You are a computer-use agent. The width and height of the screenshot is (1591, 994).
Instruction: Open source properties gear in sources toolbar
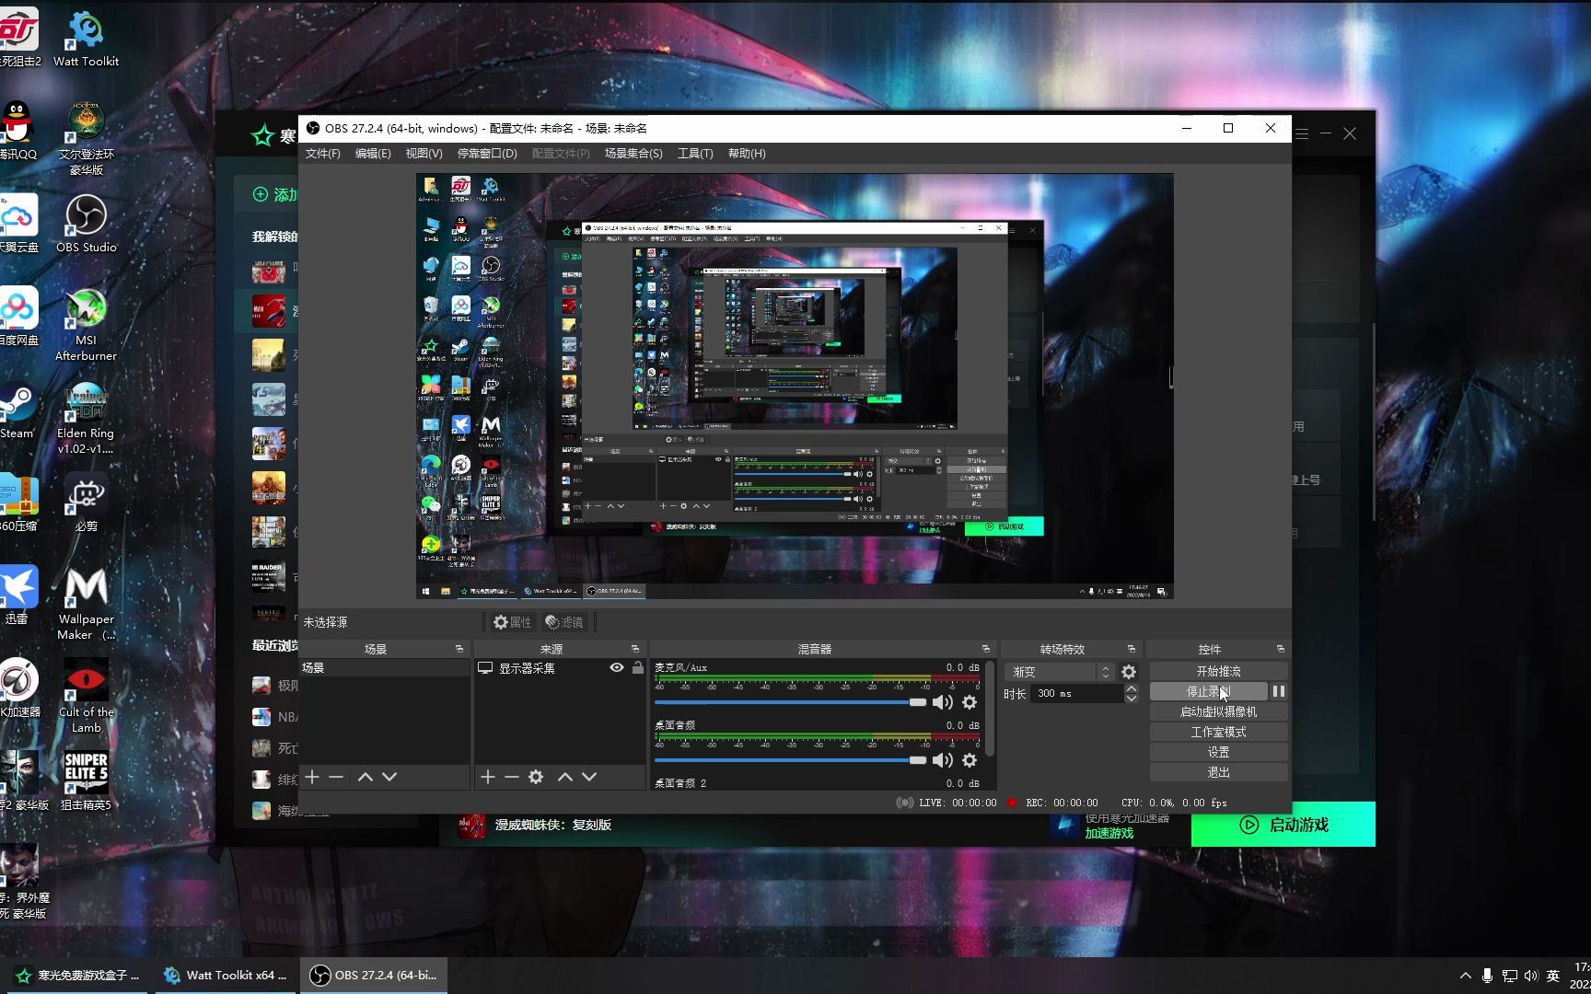tap(536, 777)
